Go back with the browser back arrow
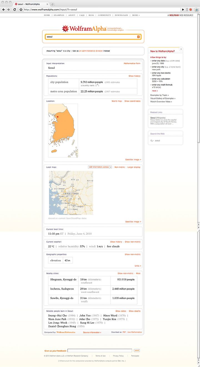Image resolution: width=200 pixels, height=367 pixels. [x=4, y=9]
